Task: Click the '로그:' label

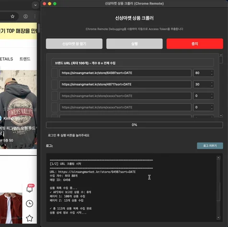Action: [49, 146]
